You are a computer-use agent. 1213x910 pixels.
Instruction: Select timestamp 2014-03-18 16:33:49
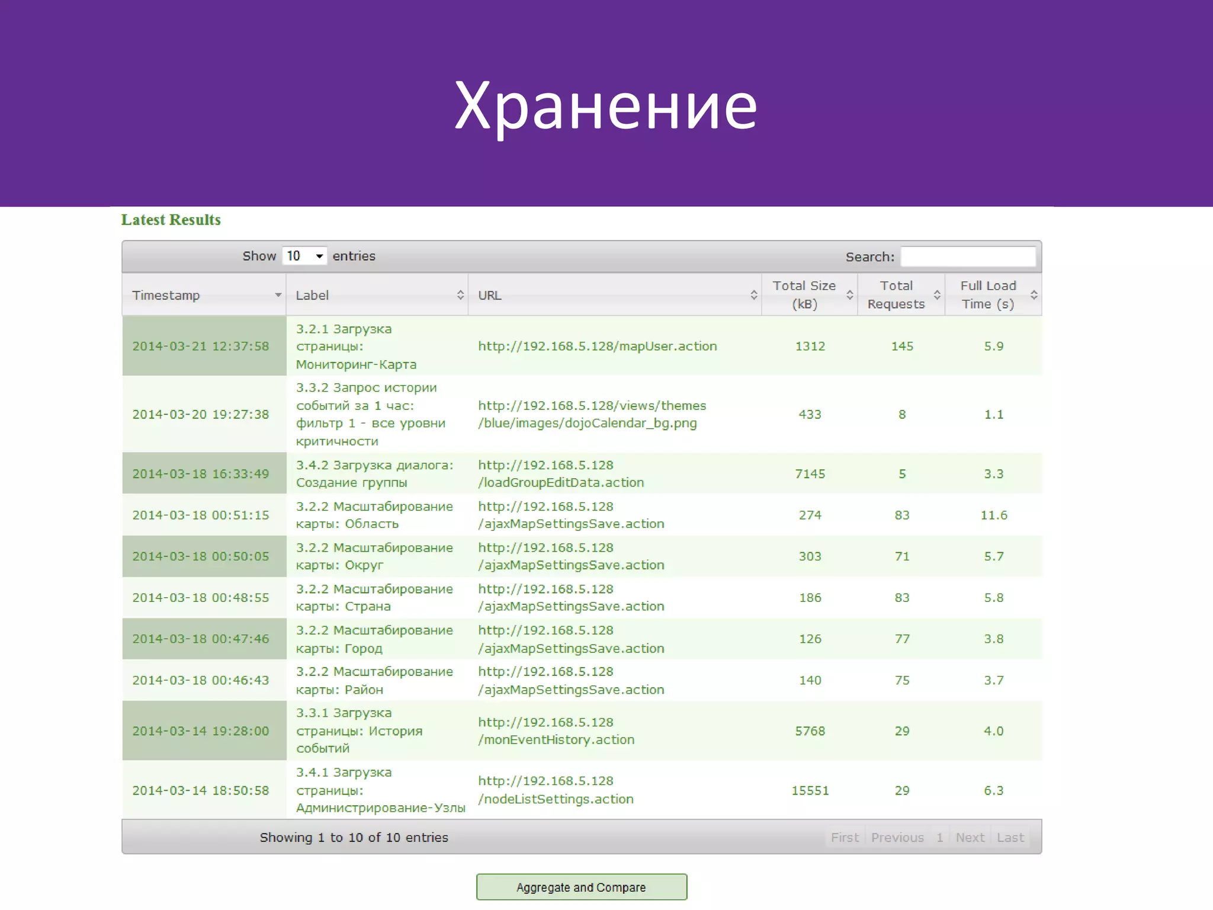[x=200, y=473]
